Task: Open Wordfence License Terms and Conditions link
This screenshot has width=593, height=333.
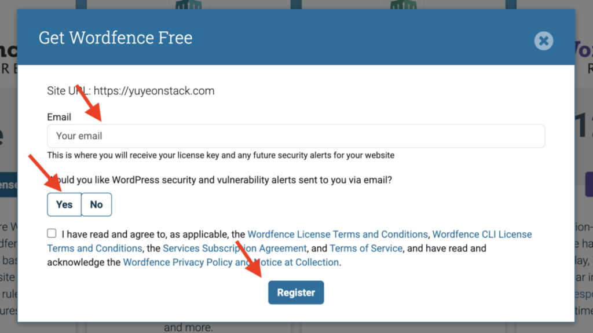Action: pos(338,234)
